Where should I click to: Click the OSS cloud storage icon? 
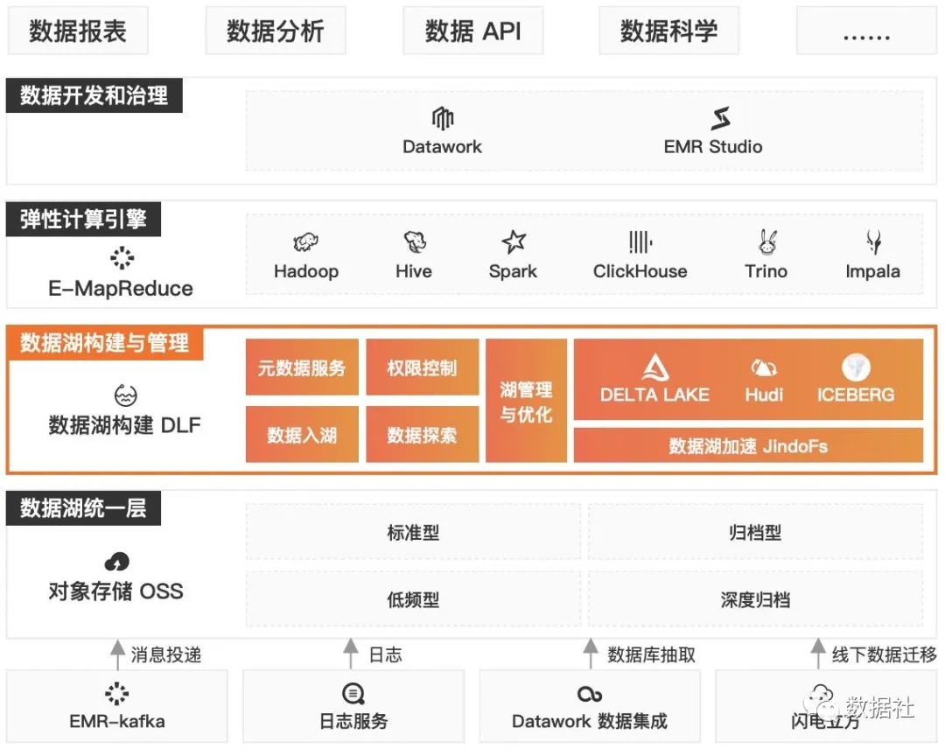pos(117,562)
